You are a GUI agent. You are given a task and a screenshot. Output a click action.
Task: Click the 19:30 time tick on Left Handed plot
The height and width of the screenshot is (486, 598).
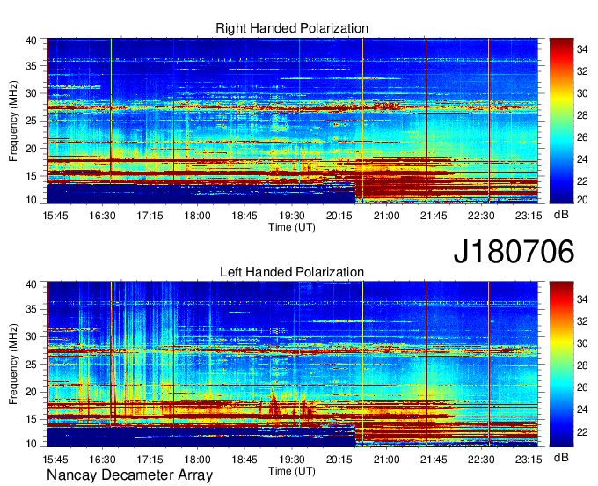[292, 459]
